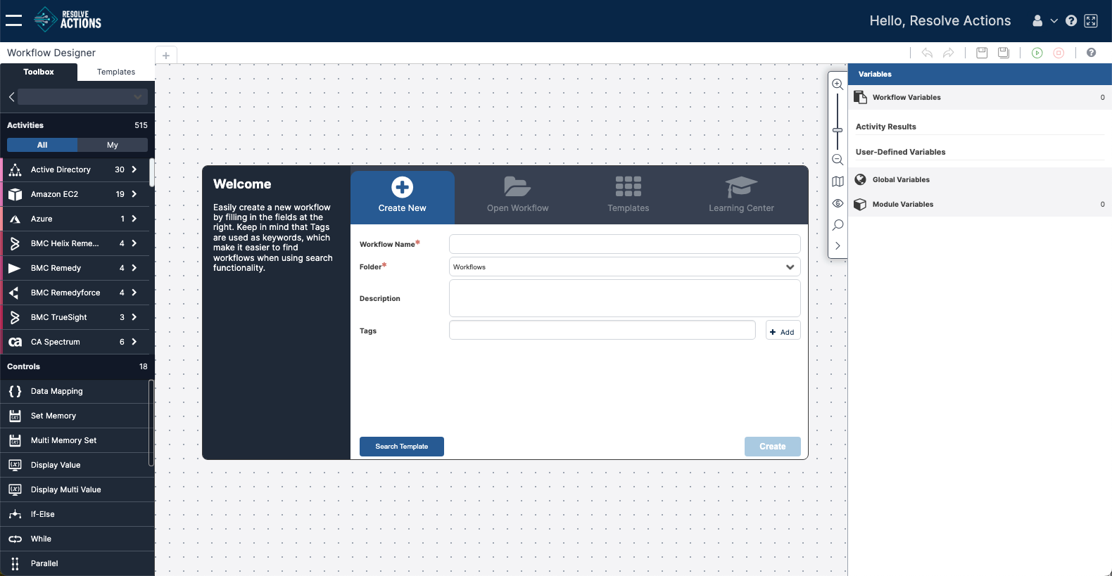Select the Open Workflow tab

pos(517,195)
